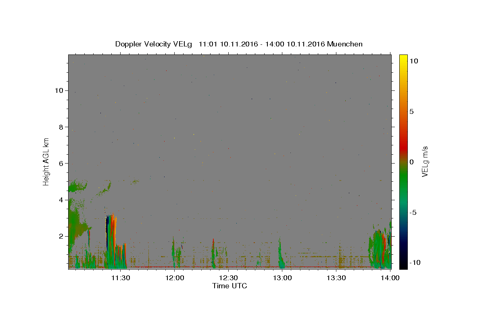The width and height of the screenshot is (484, 323).
Task: Click the black bottom of the colorbar
Action: [x=403, y=262]
